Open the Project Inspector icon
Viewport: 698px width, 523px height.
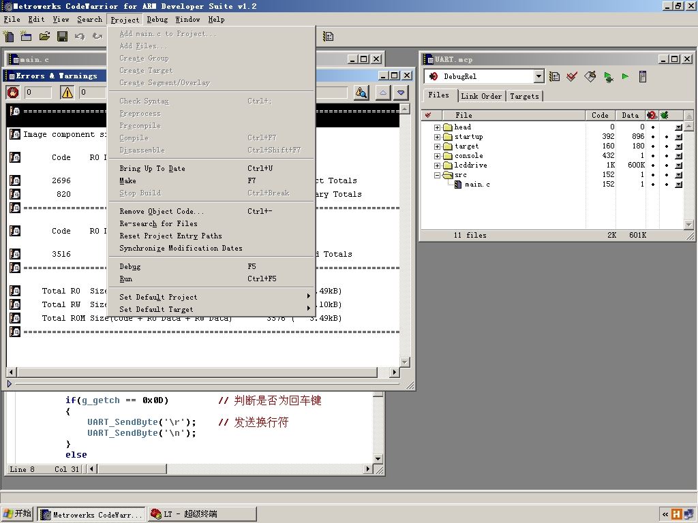click(642, 76)
